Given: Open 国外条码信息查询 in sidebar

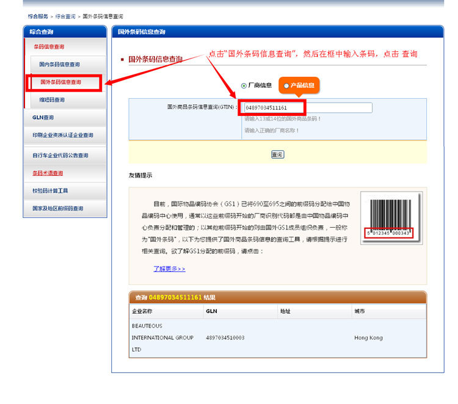Looking at the screenshot, I should point(60,82).
